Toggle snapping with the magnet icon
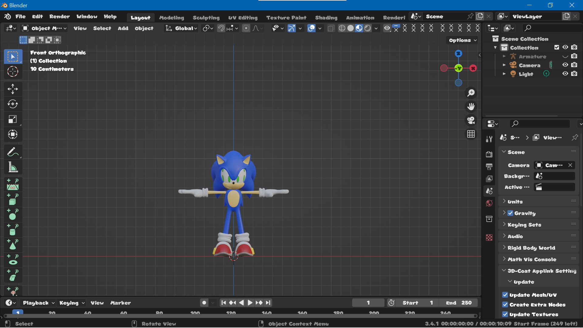Viewport: 583px width, 328px height. point(221,28)
